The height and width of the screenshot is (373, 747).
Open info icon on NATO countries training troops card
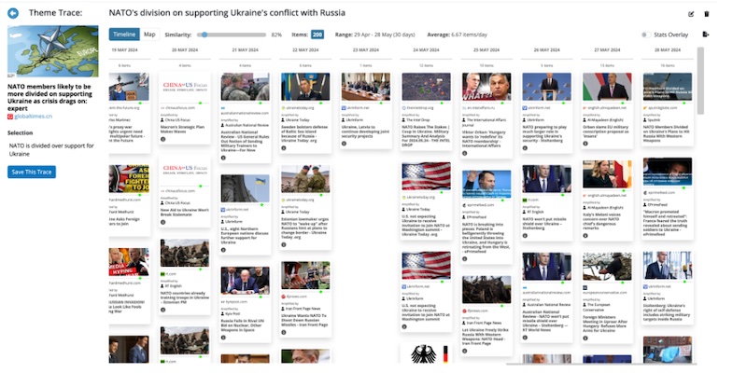coord(162,310)
